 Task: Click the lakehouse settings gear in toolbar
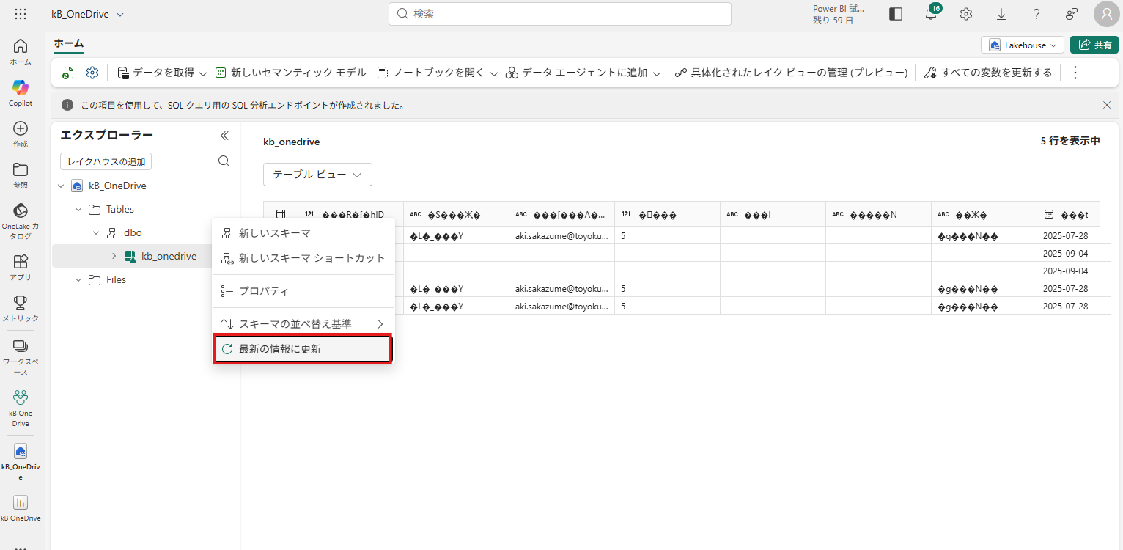(x=92, y=73)
